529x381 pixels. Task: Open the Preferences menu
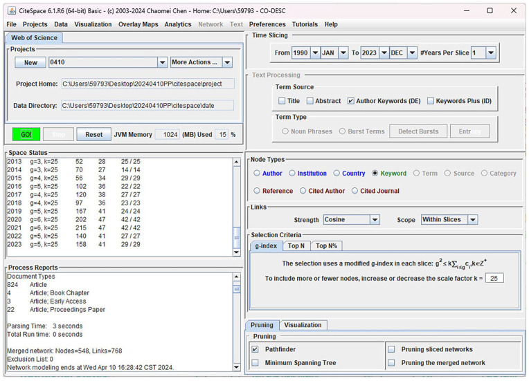point(267,24)
